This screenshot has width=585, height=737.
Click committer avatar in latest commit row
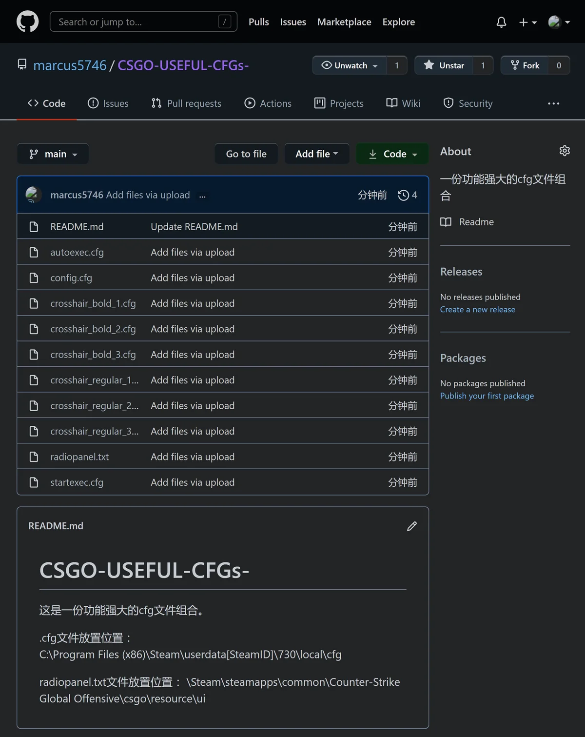(34, 195)
